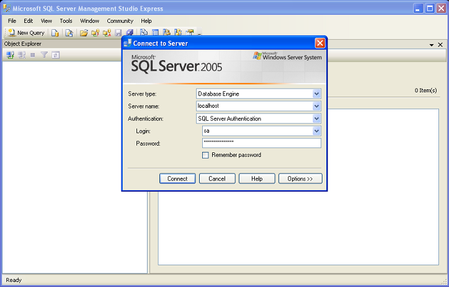Screen dimensions: 449x287
Task: Maximize the Management Studio window
Action: pos(430,8)
